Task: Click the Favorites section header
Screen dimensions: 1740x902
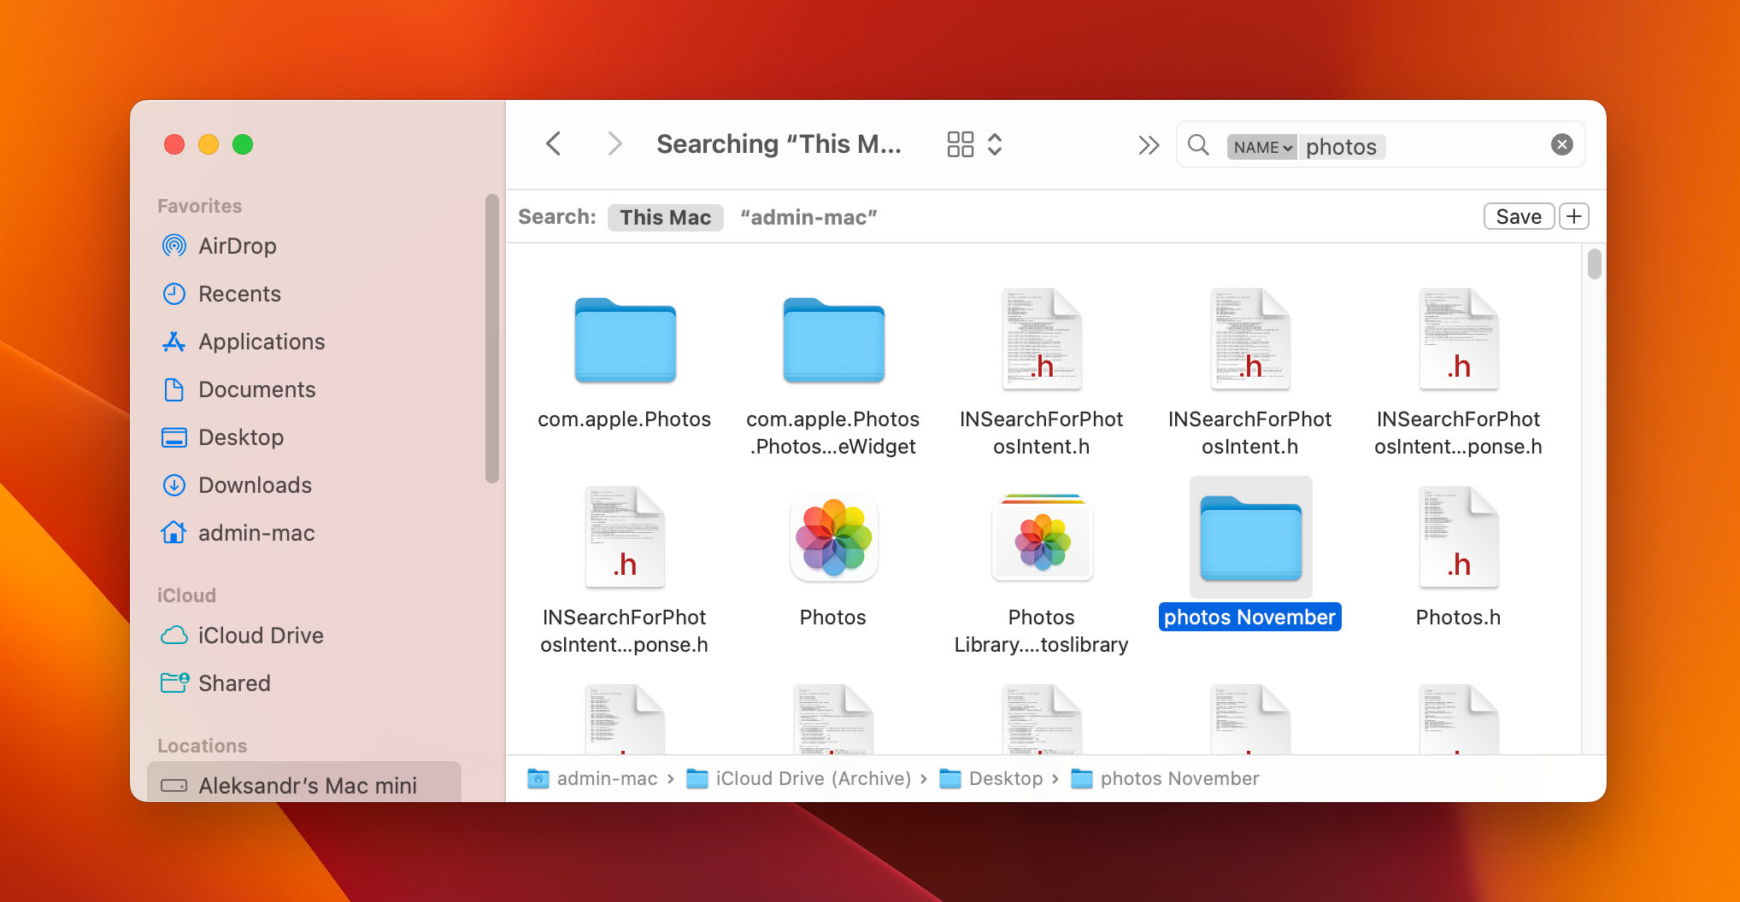Action: pyautogui.click(x=199, y=206)
